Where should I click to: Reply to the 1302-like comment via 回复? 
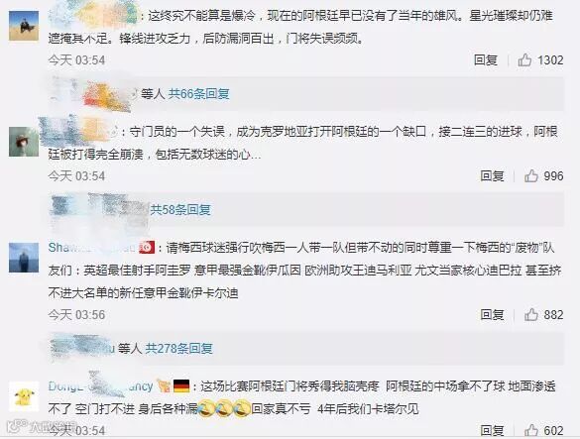point(486,59)
